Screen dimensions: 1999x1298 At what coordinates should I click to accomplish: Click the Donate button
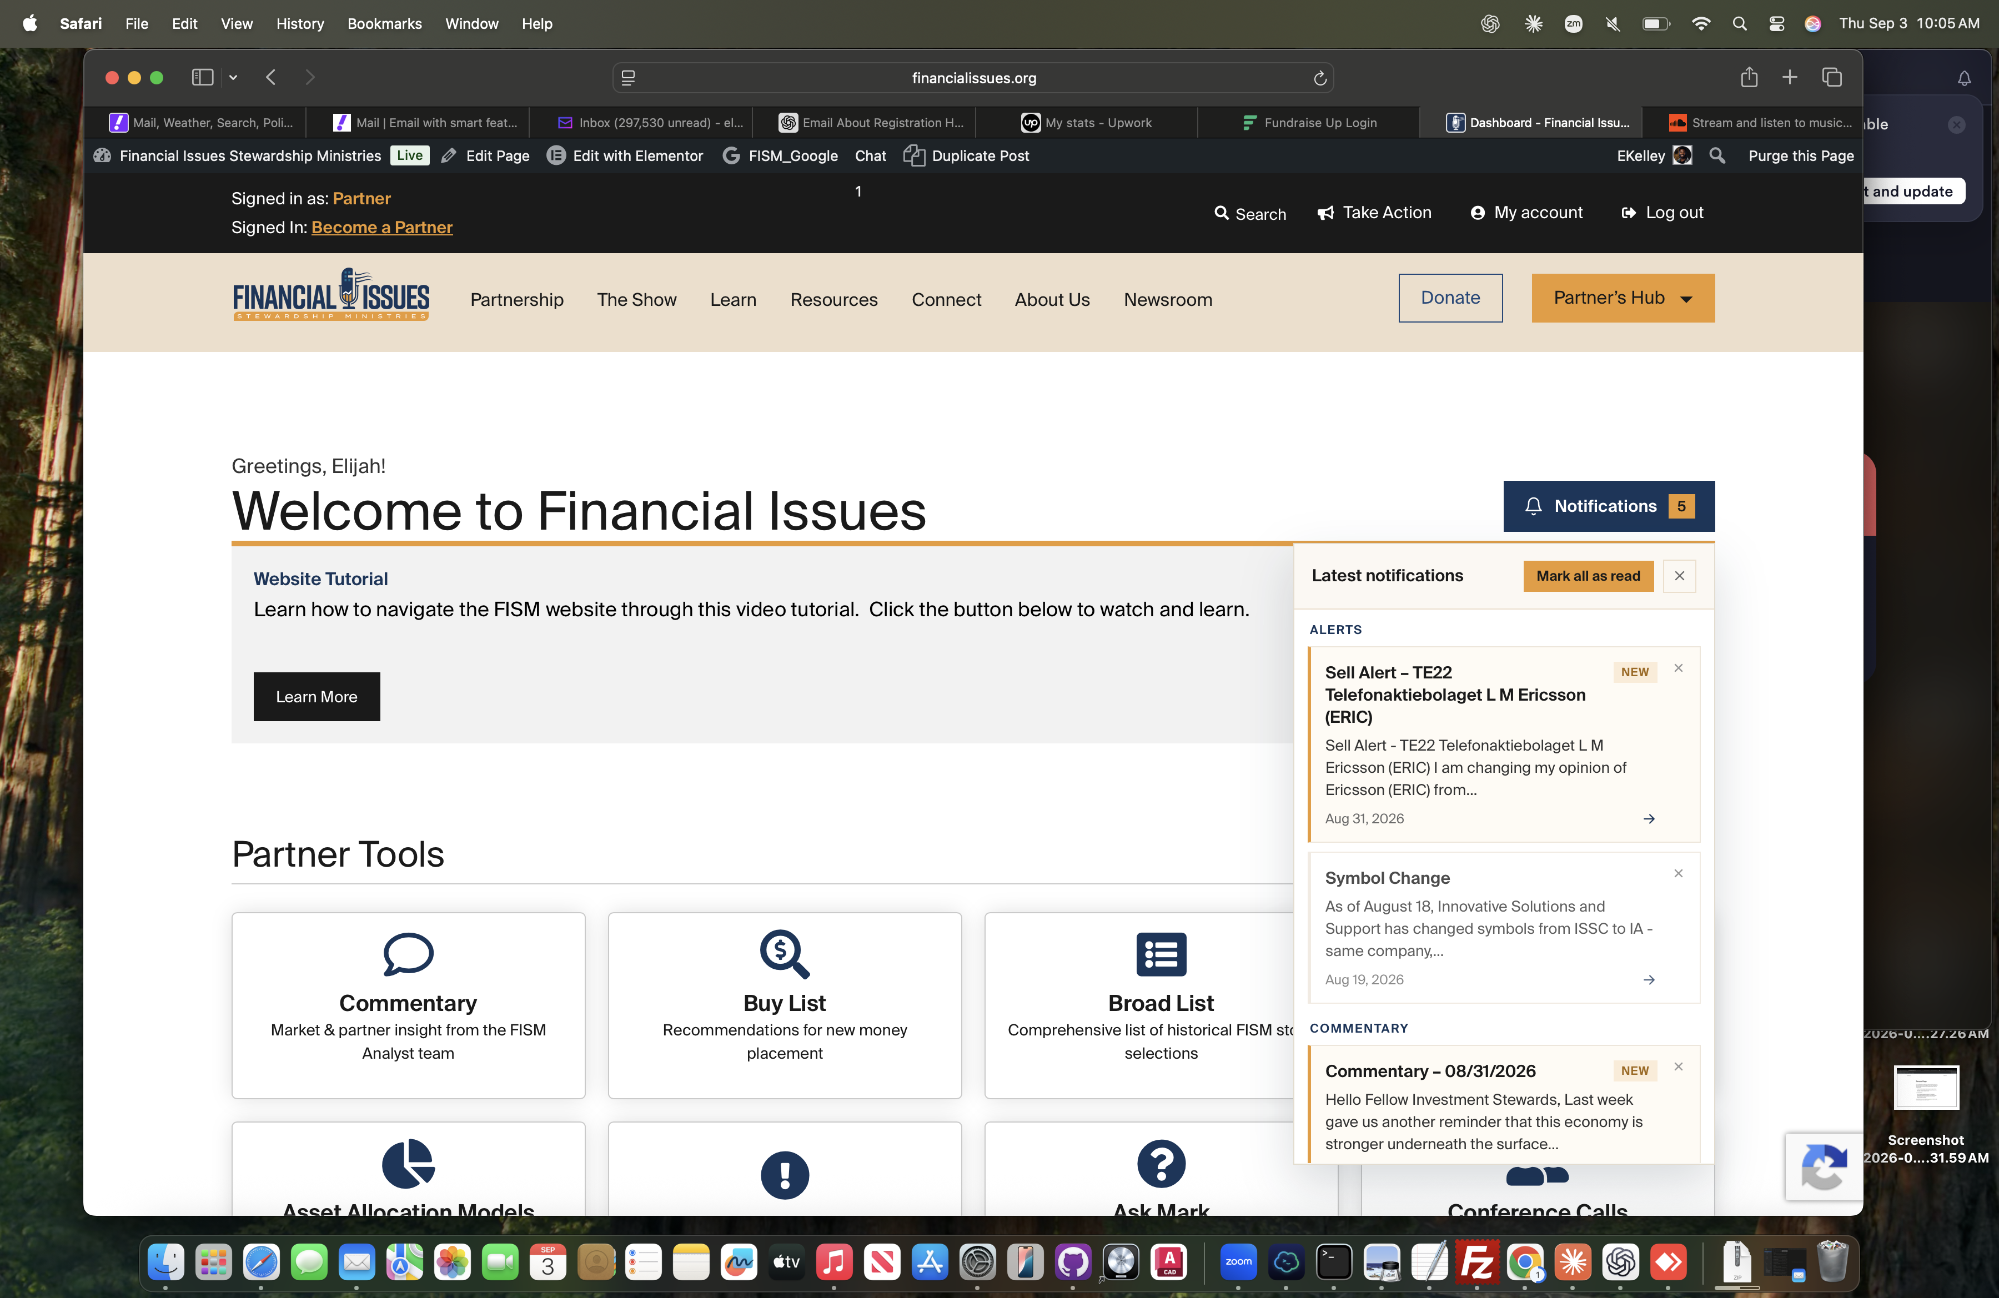click(1450, 297)
